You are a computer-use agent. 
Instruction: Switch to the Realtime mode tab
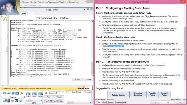(84, 88)
